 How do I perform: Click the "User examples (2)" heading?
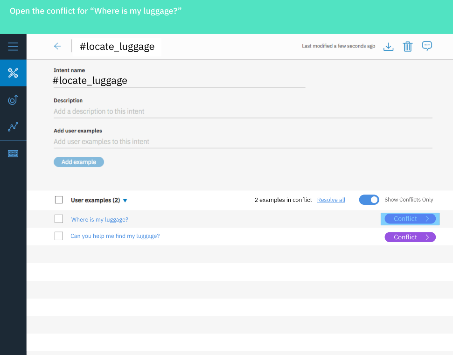(x=95, y=200)
